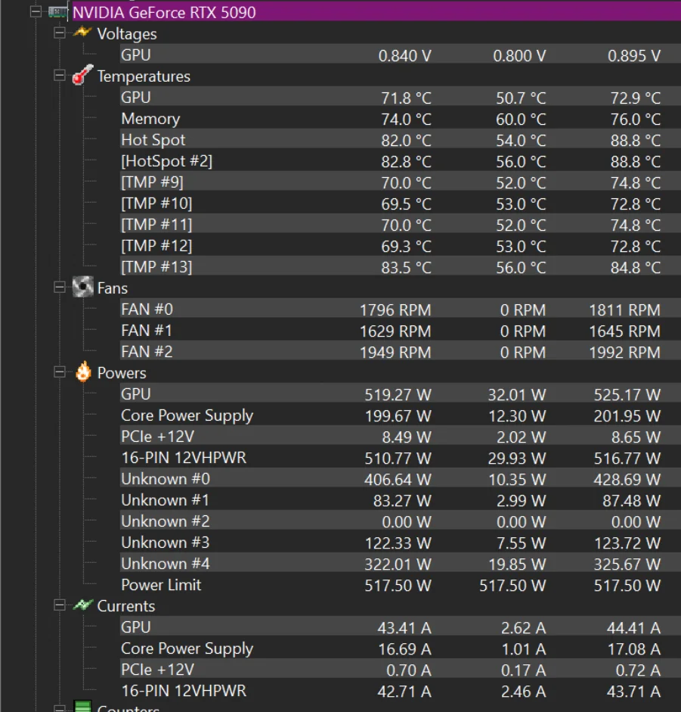Collapse the Currents section

click(59, 605)
